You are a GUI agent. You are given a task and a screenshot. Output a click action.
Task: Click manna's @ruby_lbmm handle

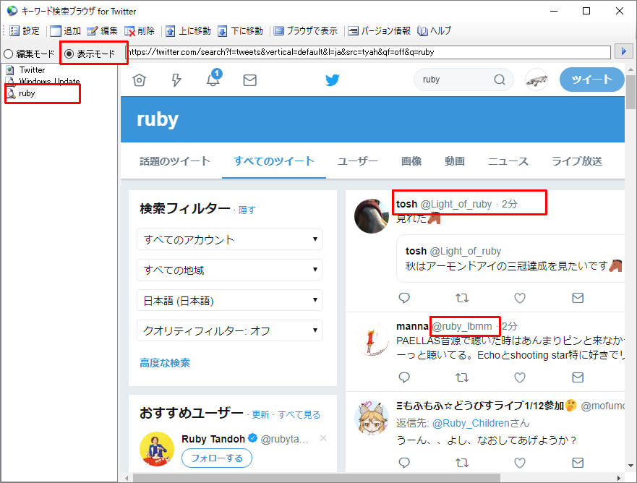tap(462, 326)
